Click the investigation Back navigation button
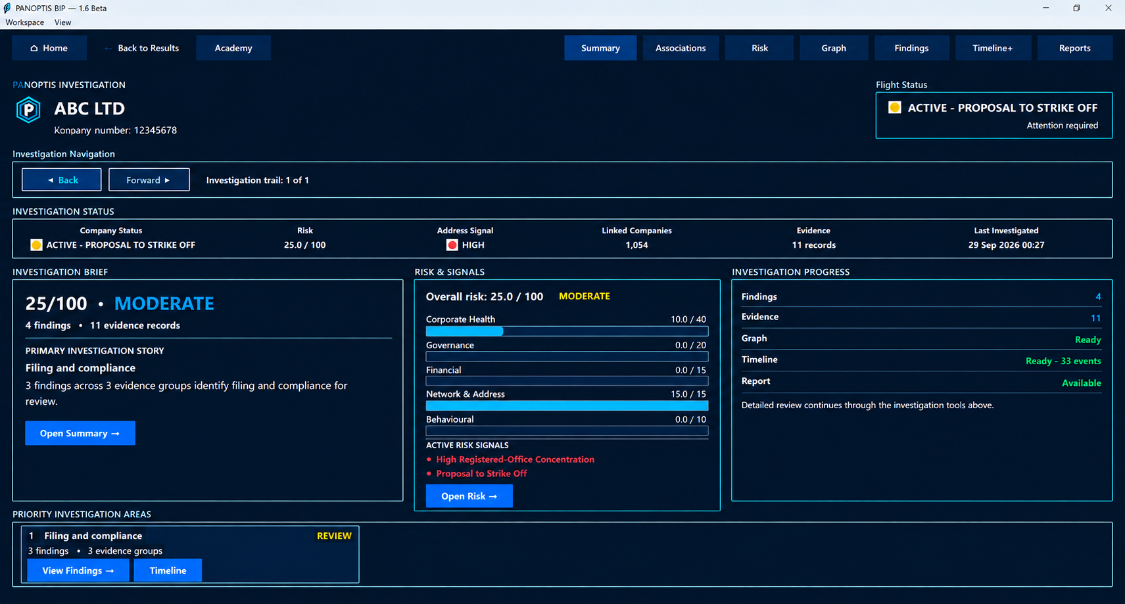The image size is (1125, 604). [x=62, y=180]
